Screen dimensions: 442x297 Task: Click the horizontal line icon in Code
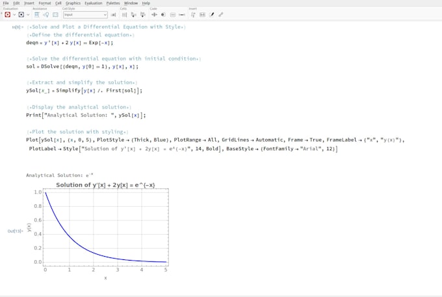click(182, 15)
